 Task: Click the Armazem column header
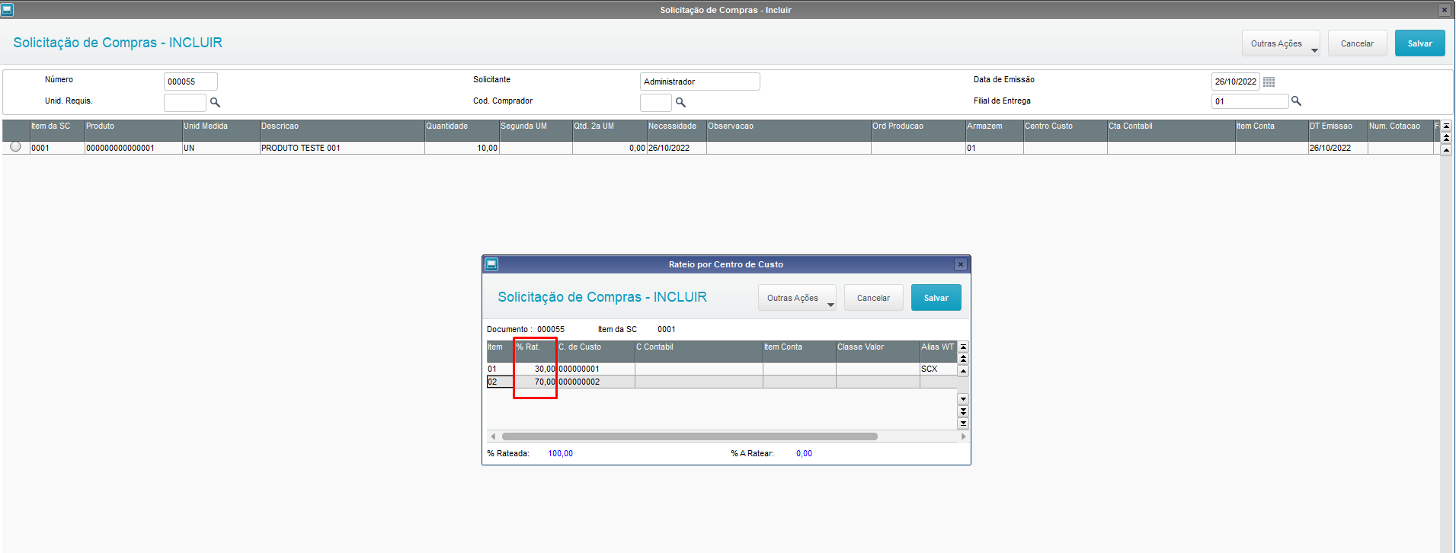point(994,130)
